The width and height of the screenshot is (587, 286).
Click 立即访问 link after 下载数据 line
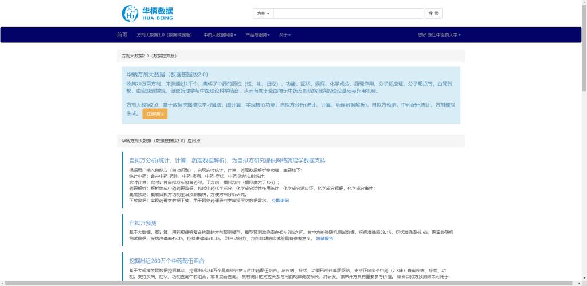click(280, 201)
